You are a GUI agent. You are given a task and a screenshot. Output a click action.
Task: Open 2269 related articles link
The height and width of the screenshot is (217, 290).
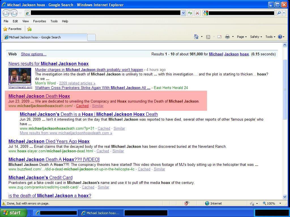pyautogui.click(x=77, y=83)
